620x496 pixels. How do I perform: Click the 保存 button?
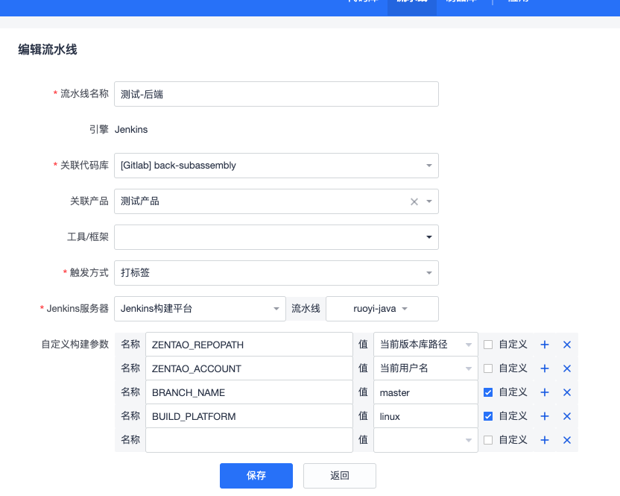pos(256,476)
